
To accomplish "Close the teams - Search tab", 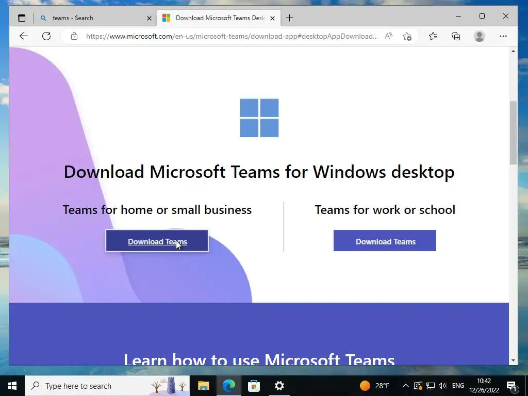I will [x=149, y=18].
